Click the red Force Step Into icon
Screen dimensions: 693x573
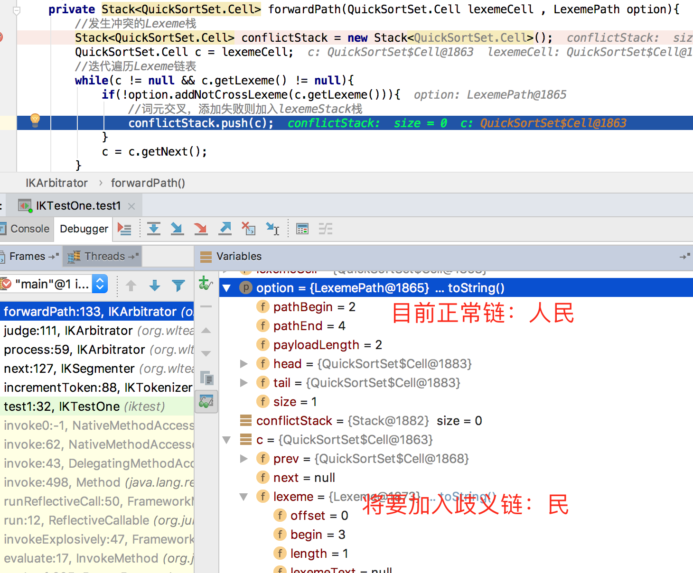pos(201,229)
